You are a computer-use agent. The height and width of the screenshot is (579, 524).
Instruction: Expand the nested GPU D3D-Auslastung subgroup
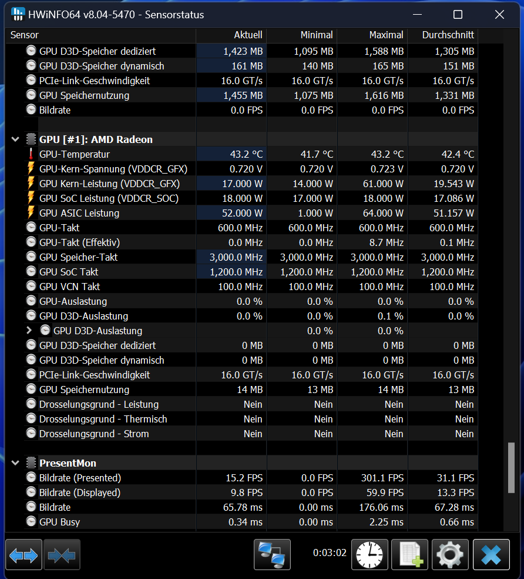(x=29, y=331)
